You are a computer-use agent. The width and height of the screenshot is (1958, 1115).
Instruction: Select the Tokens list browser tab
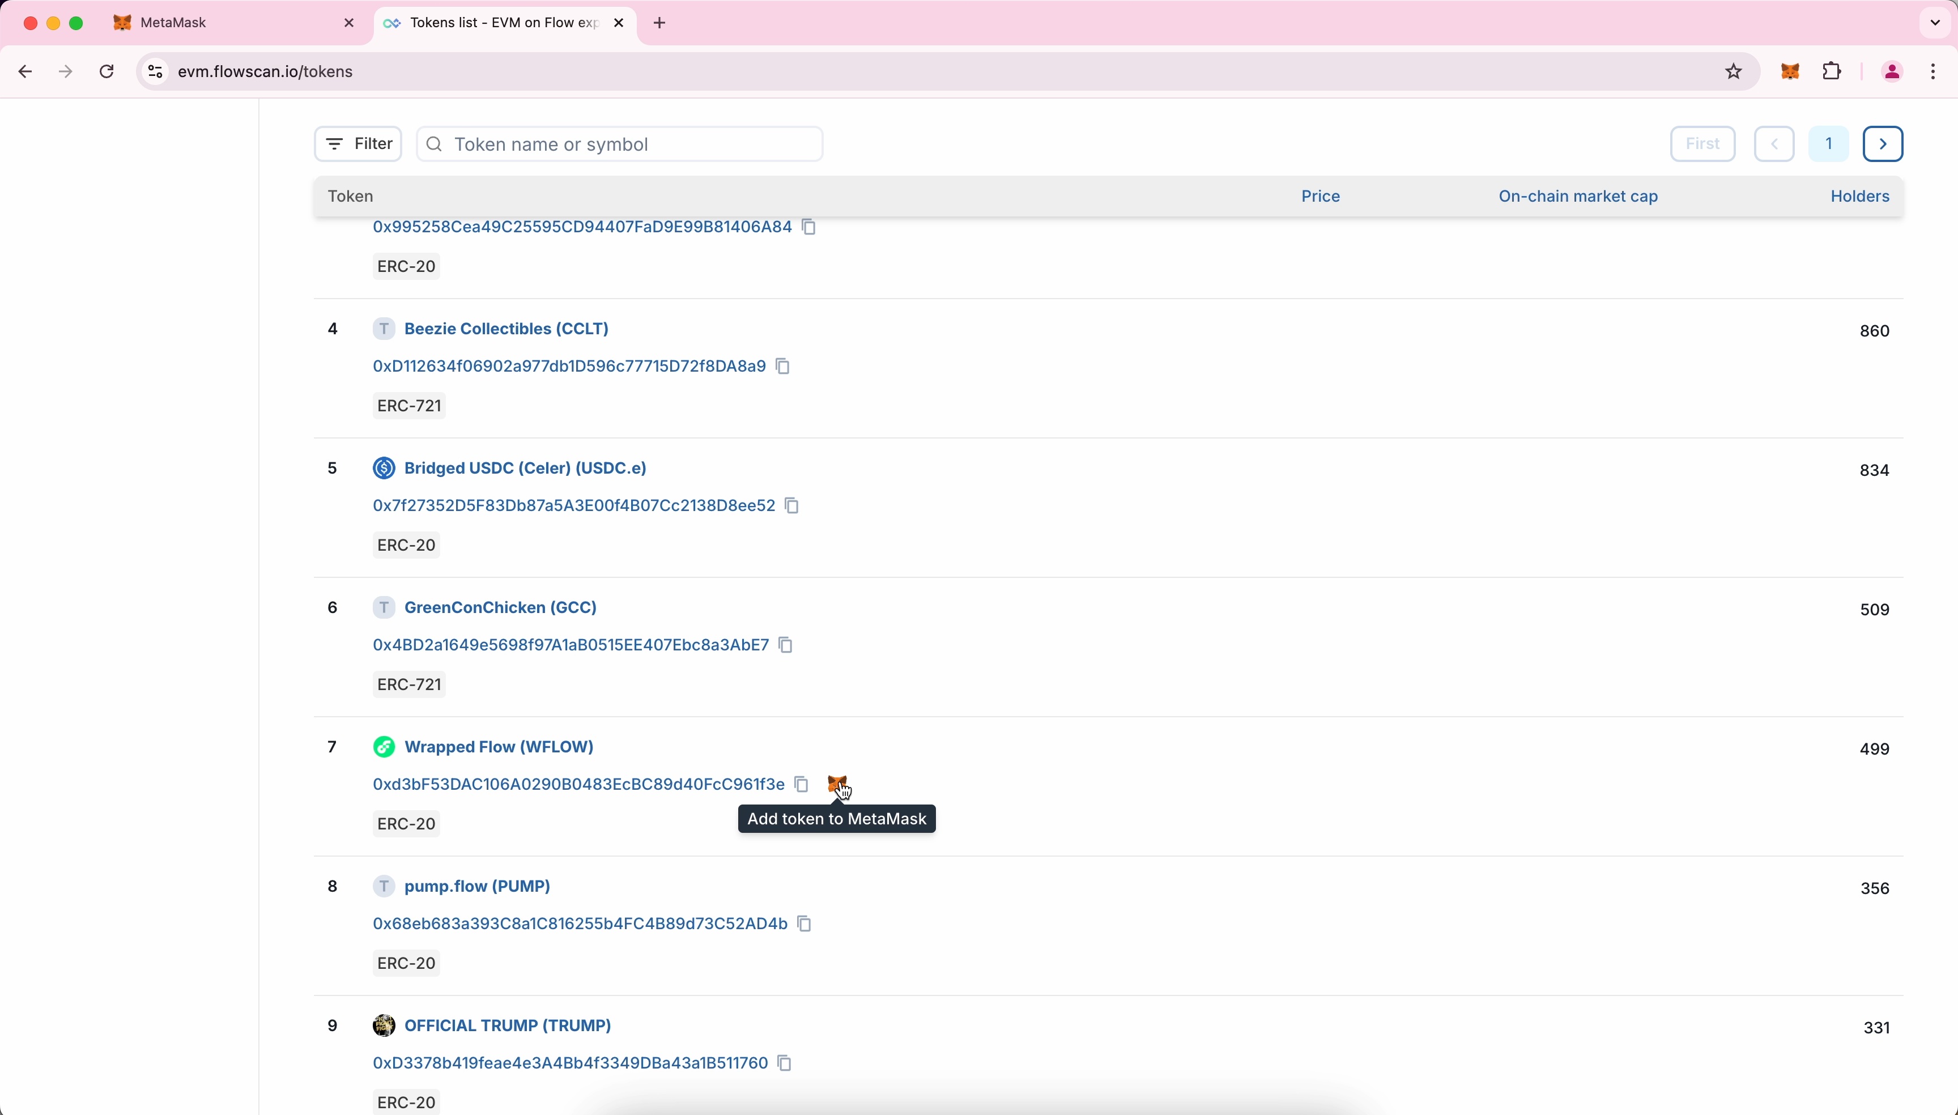click(501, 23)
